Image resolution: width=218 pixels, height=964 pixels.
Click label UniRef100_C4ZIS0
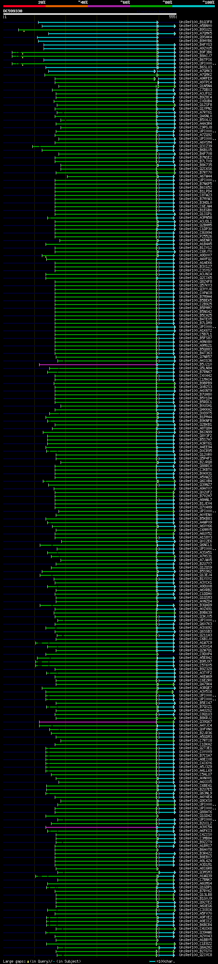(x=195, y=835)
